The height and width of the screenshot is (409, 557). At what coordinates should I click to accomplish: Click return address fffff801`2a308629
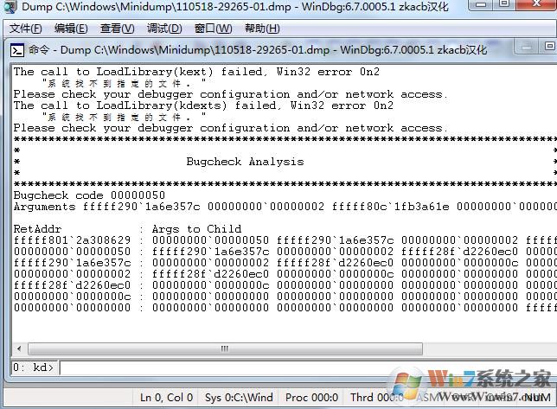72,240
